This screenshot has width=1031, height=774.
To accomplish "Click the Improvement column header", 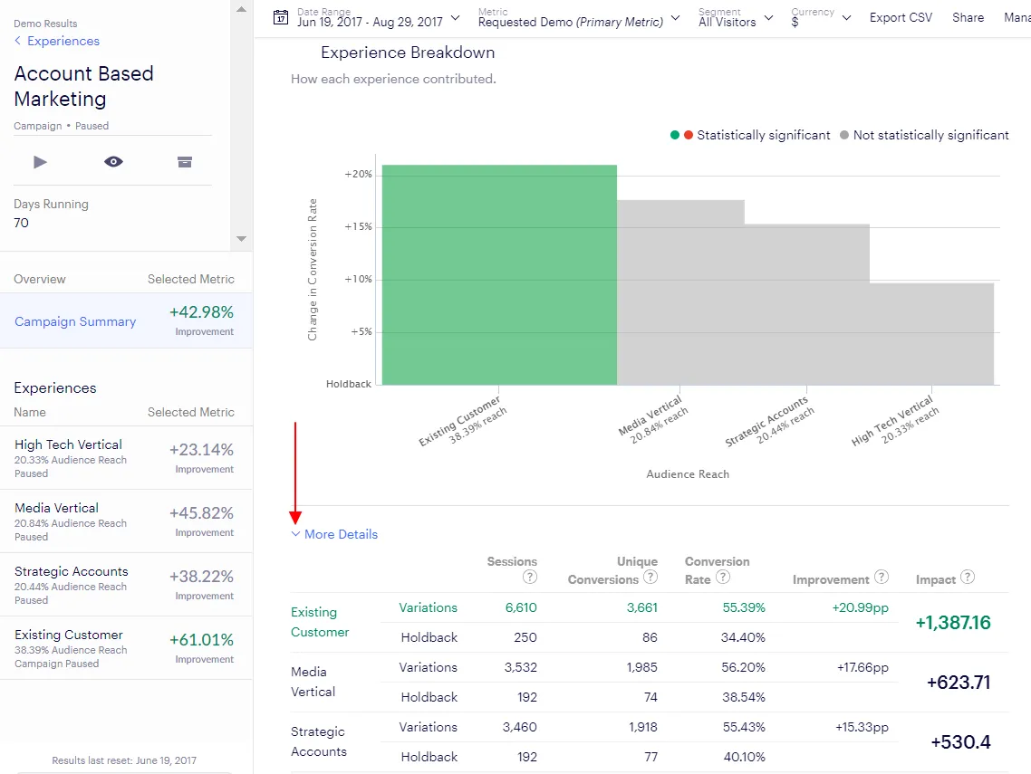I will tap(831, 579).
